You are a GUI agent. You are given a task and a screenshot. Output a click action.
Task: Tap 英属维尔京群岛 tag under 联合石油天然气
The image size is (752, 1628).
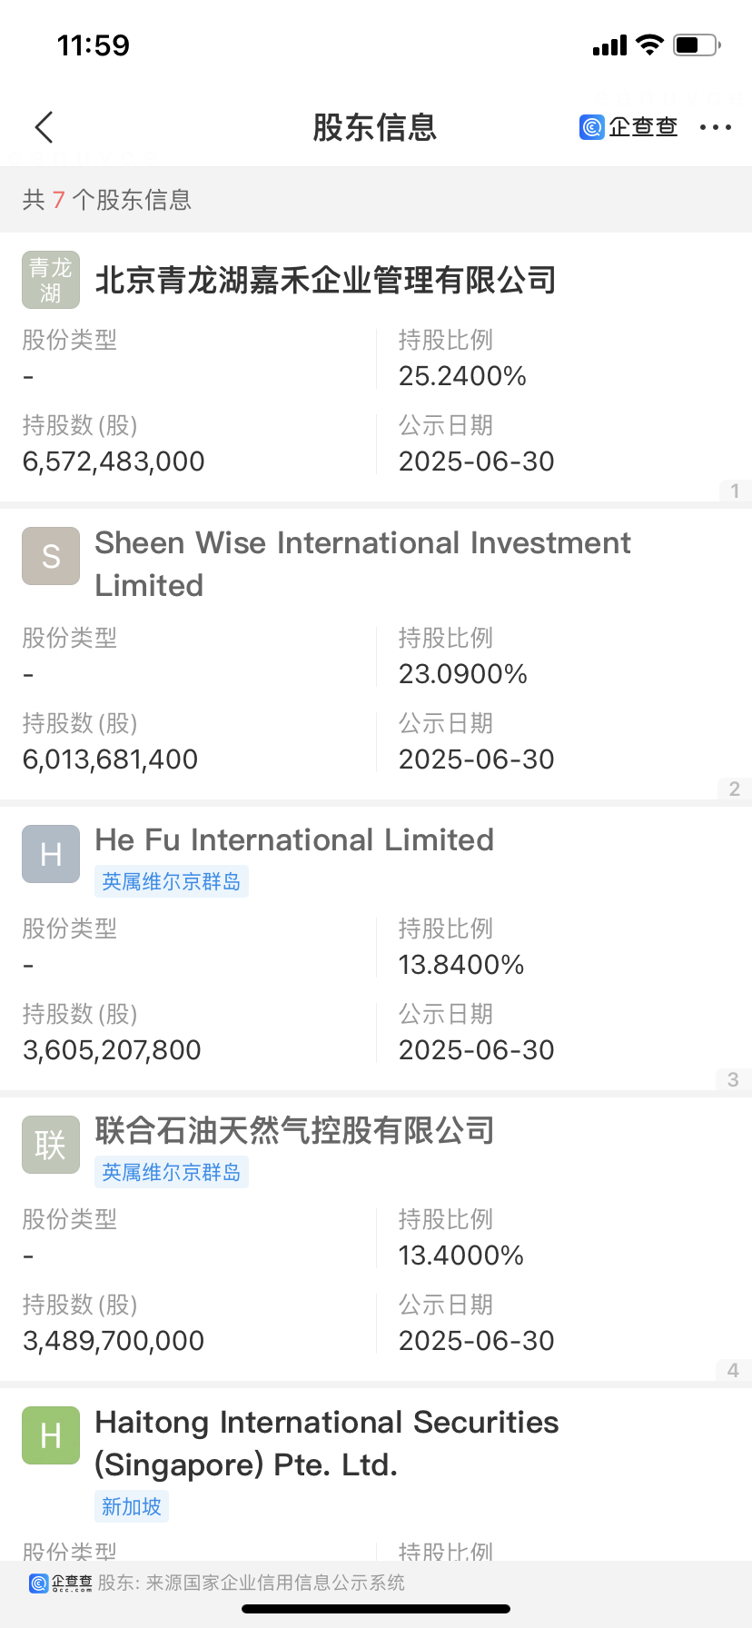(171, 1172)
